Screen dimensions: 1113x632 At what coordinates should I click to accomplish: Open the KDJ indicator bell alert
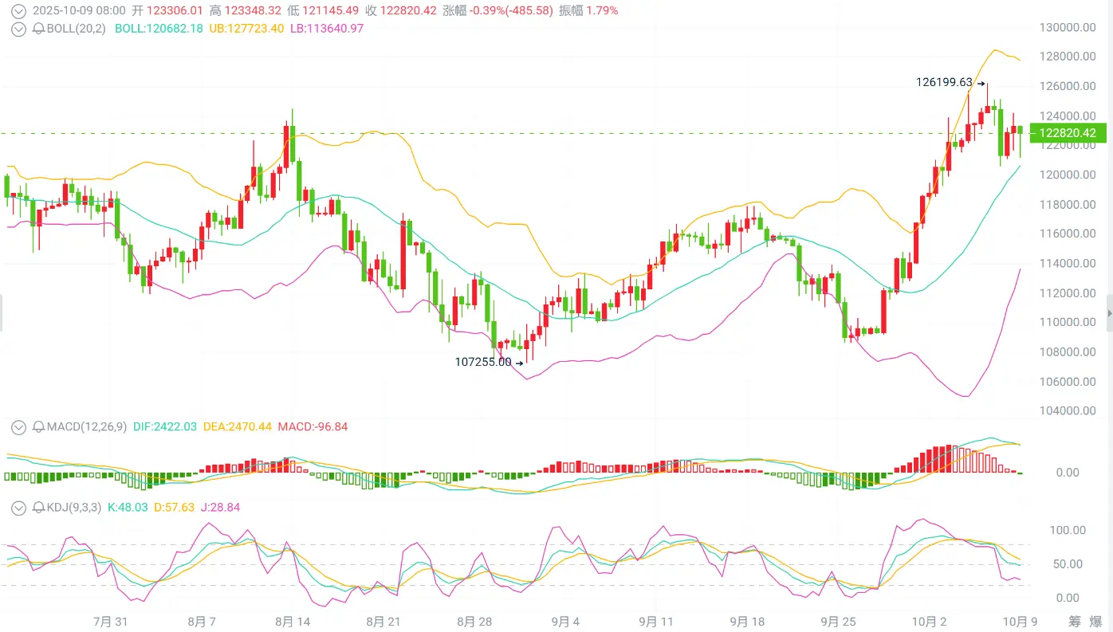[38, 507]
